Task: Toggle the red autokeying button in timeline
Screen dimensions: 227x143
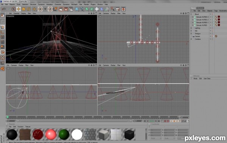Action: click(165, 121)
